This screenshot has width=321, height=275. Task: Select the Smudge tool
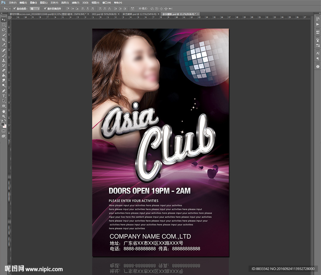tap(4, 80)
